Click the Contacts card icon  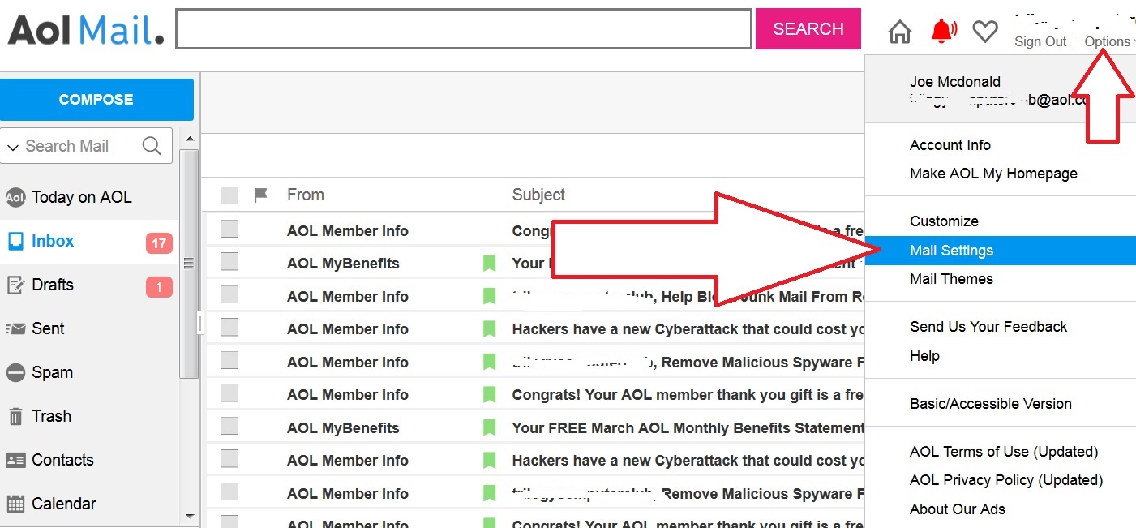point(15,460)
